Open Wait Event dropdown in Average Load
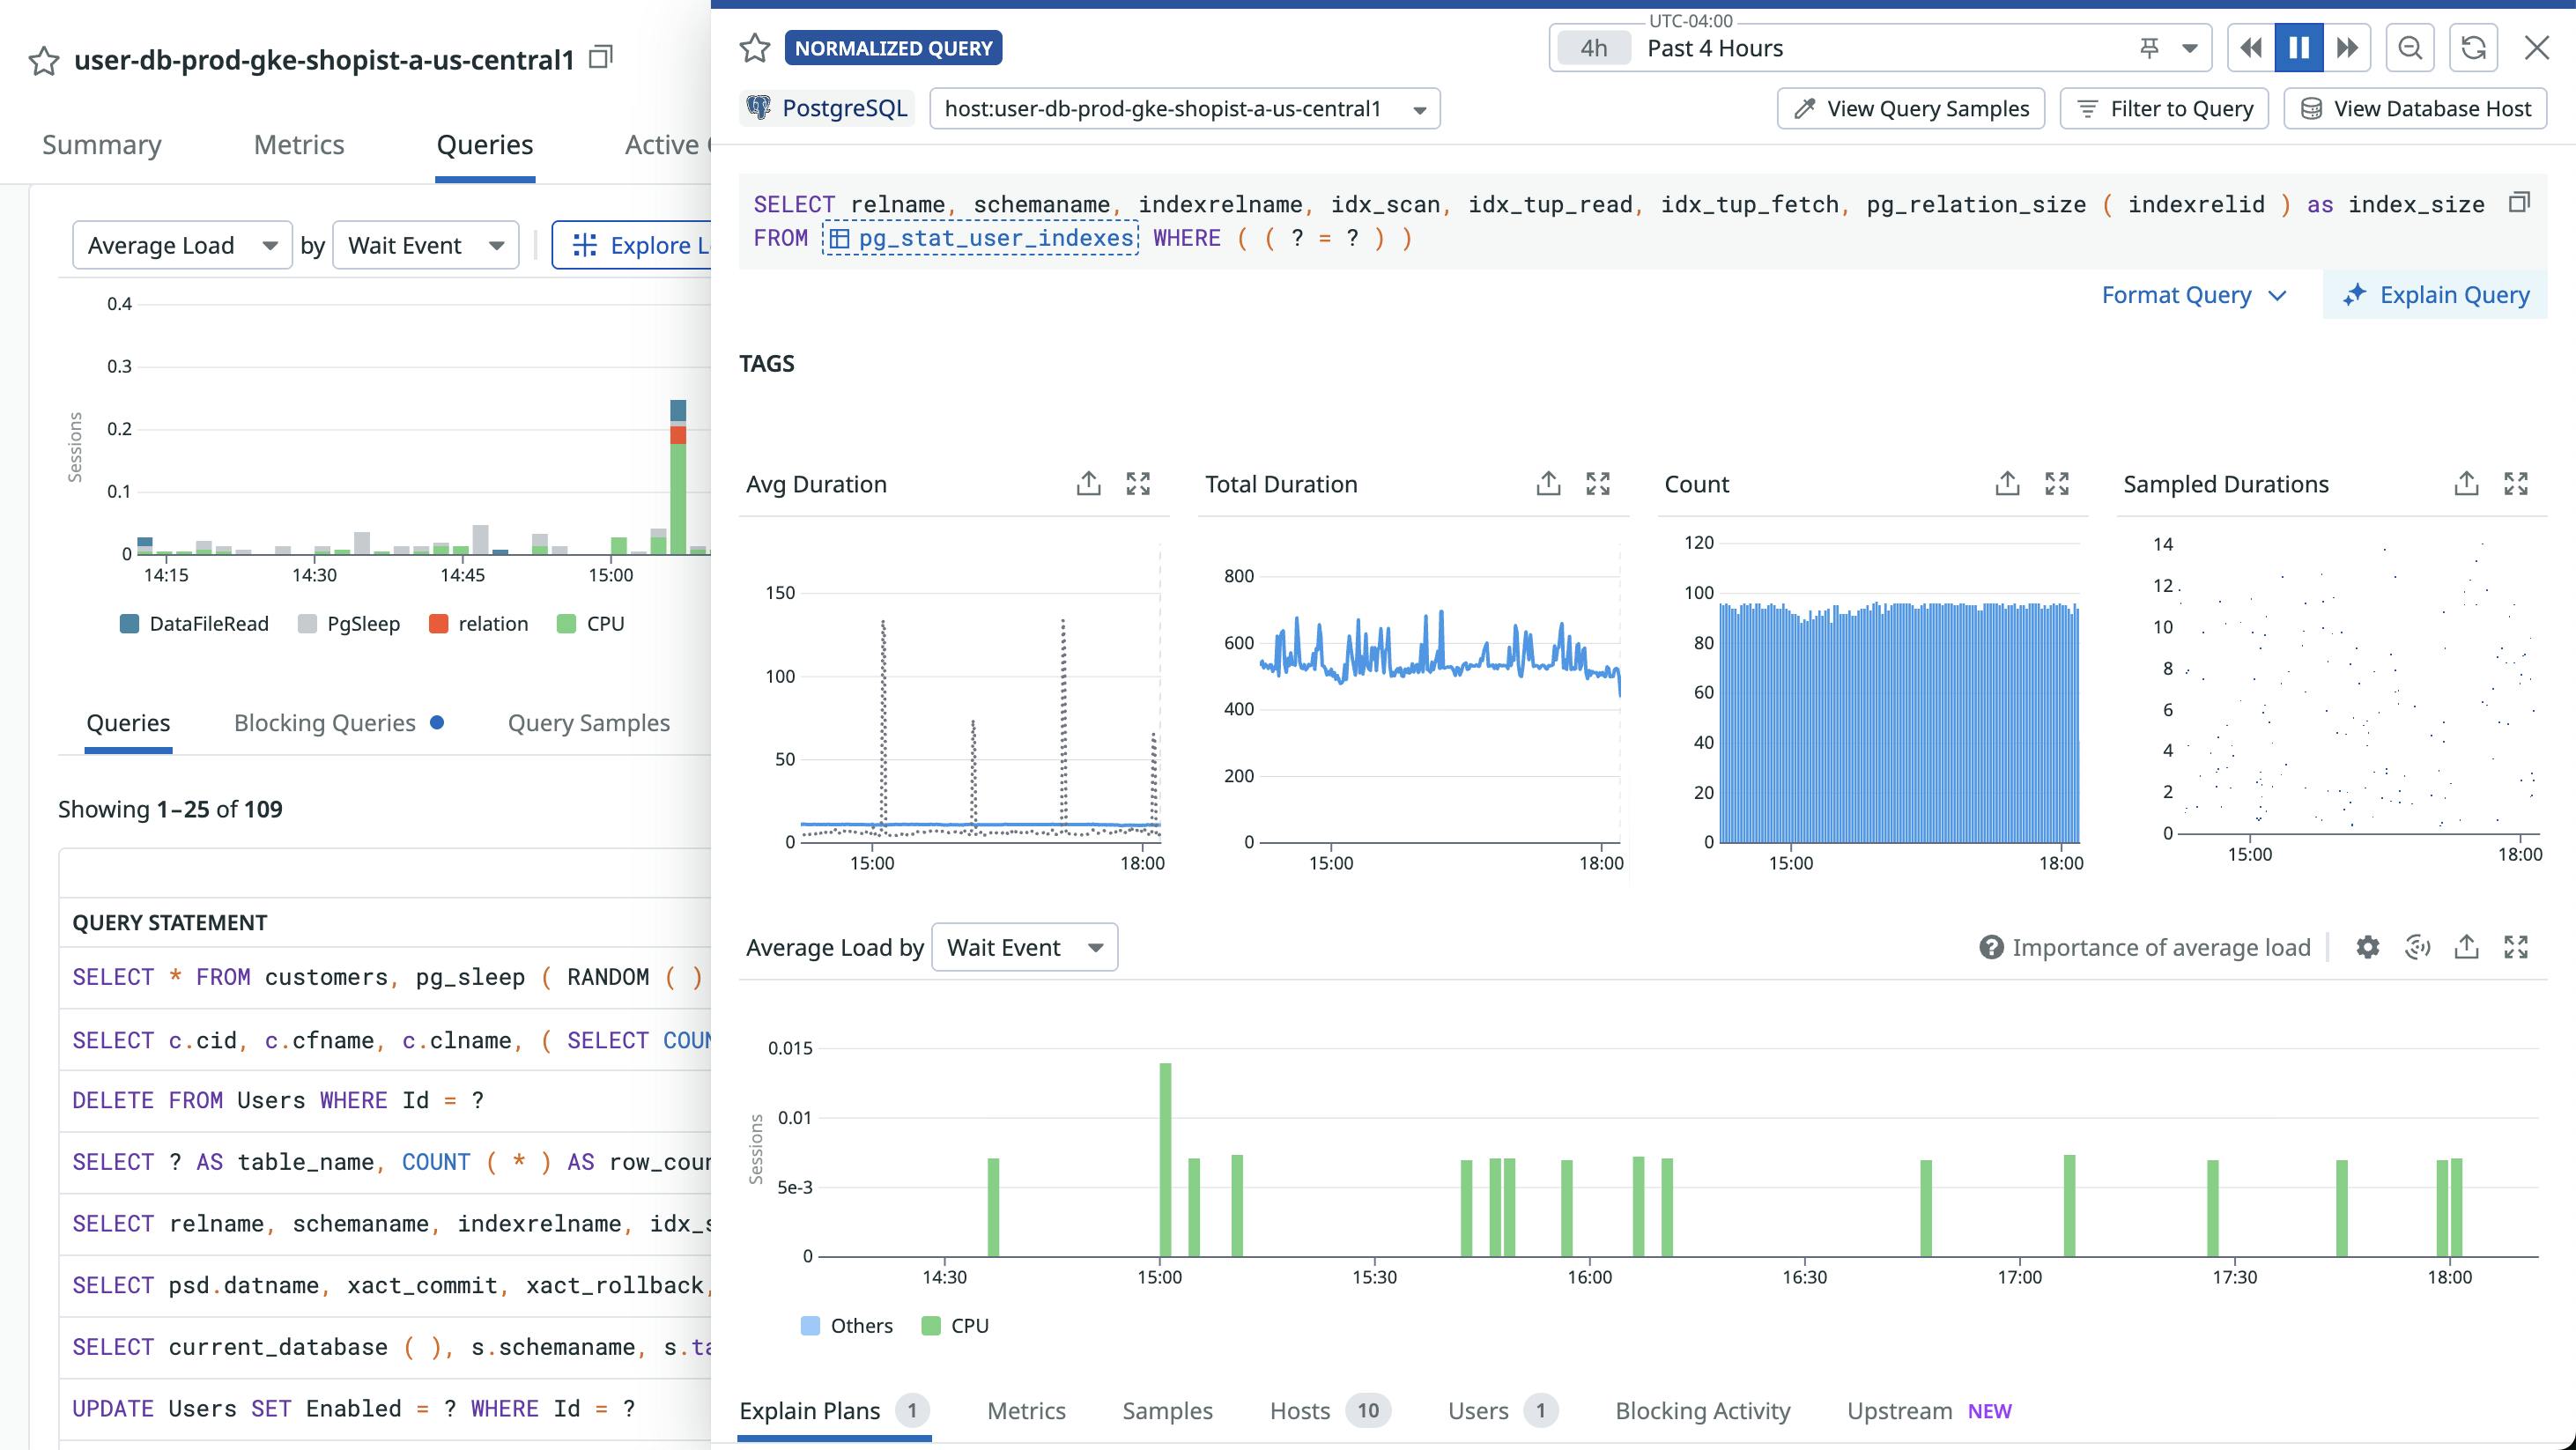 point(1024,947)
